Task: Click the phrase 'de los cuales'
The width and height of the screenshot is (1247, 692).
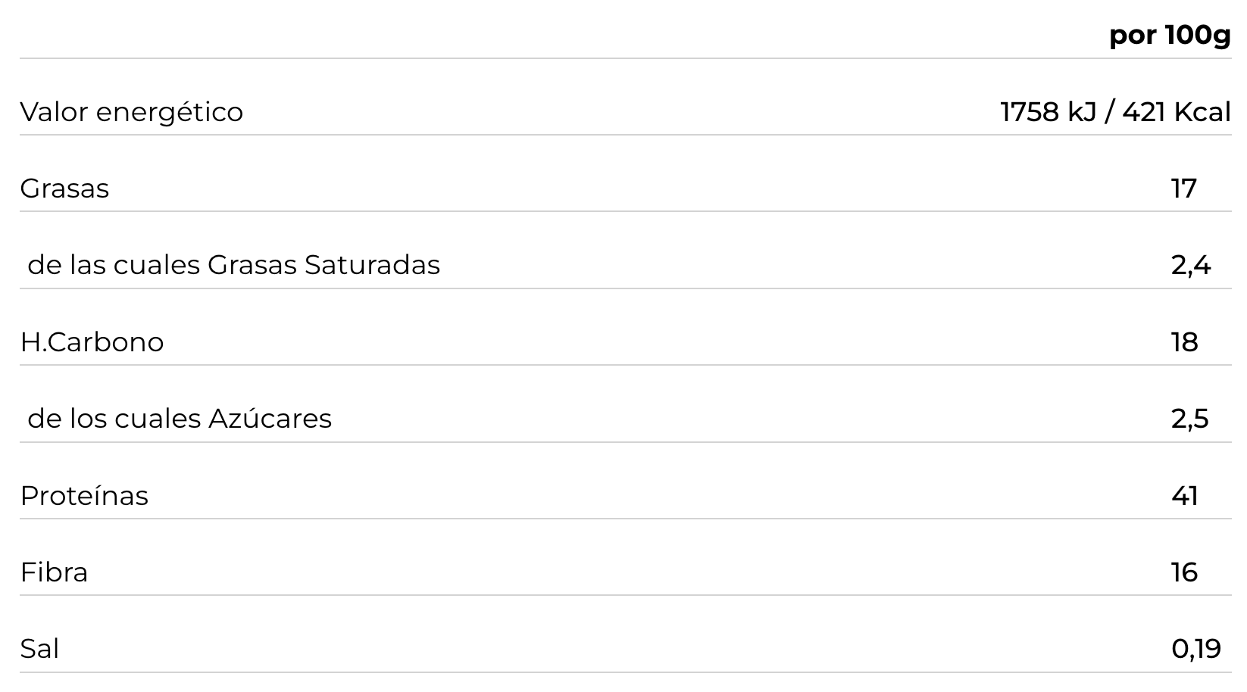Action: coord(114,419)
